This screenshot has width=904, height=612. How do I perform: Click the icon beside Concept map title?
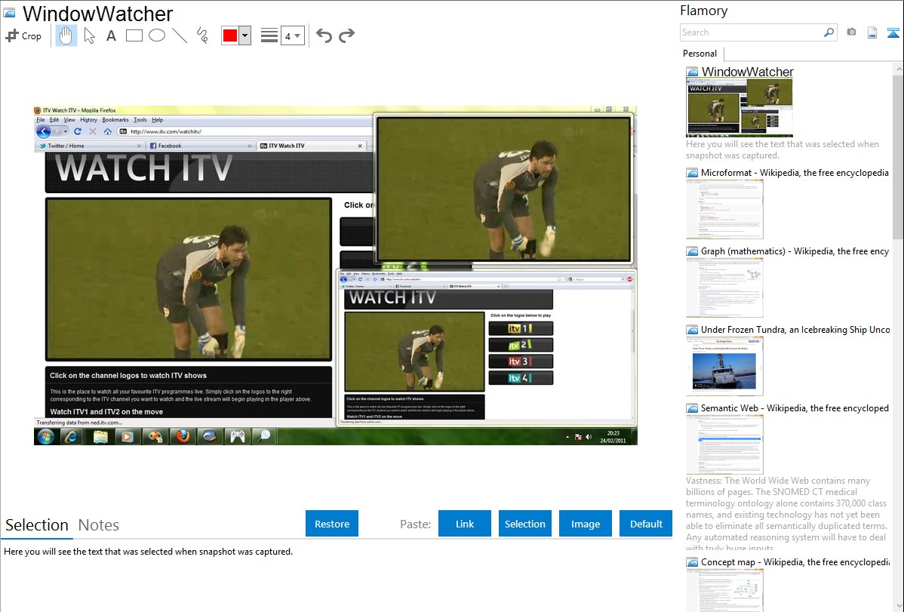click(692, 561)
